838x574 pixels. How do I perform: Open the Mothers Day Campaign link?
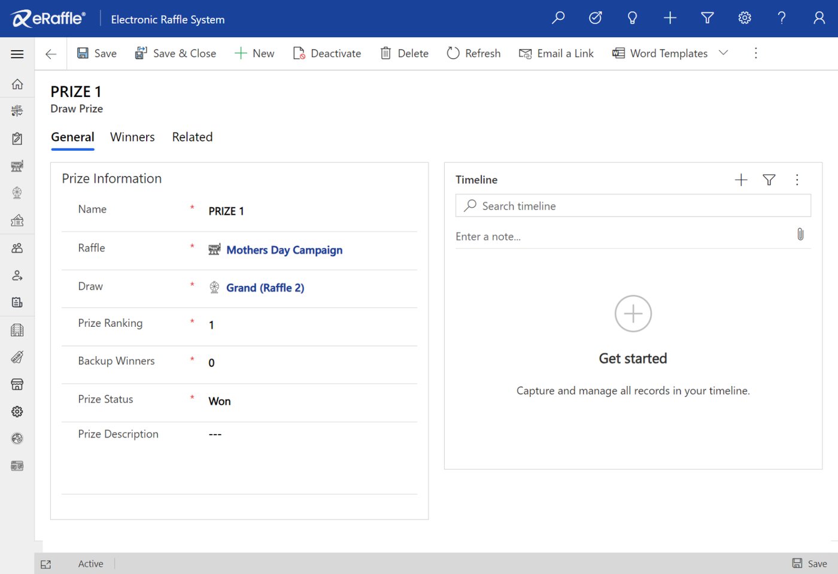tap(284, 250)
